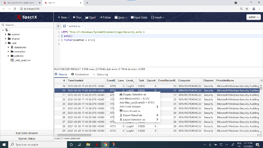Image resolution: width=263 pixels, height=148 pixels.
Task: Open the Save dropdown menu
Action: pyautogui.click(x=121, y=17)
